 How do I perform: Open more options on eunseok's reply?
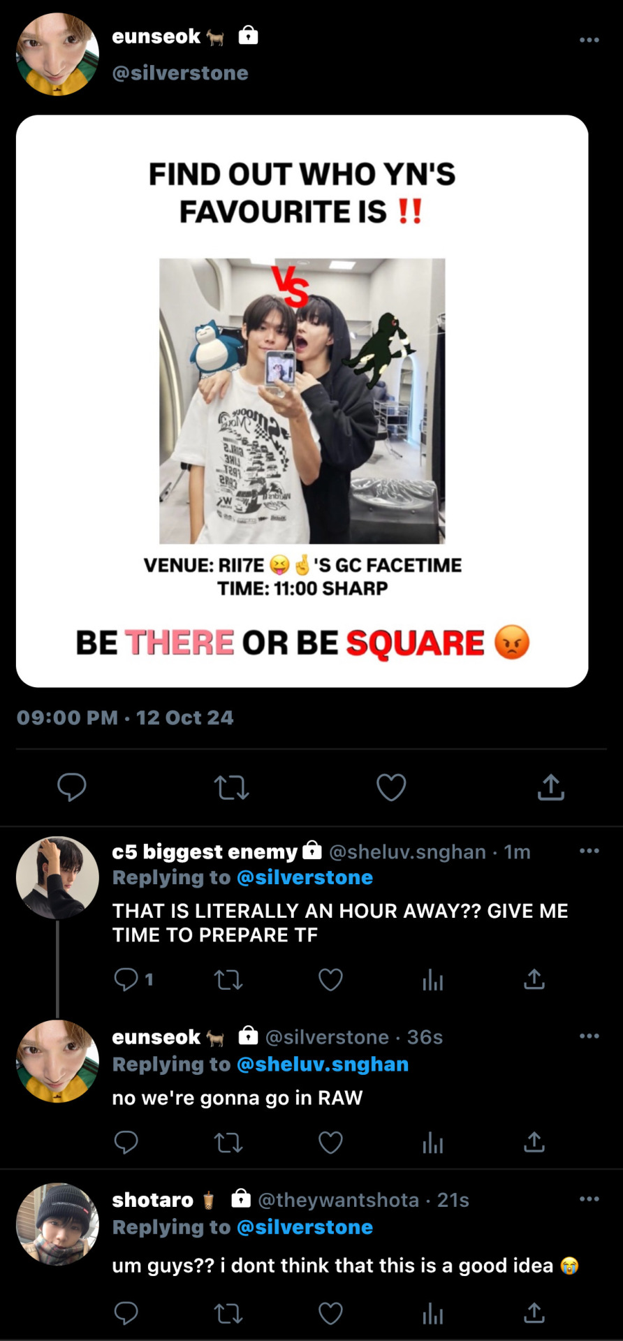(x=589, y=1036)
